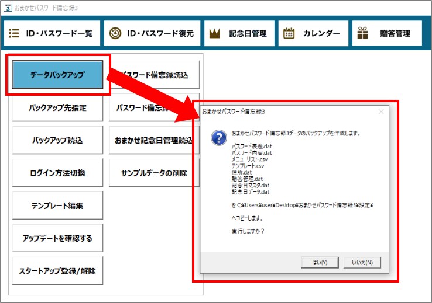Click the メニューリスト.csv text
The width and height of the screenshot is (432, 303).
pos(249,159)
